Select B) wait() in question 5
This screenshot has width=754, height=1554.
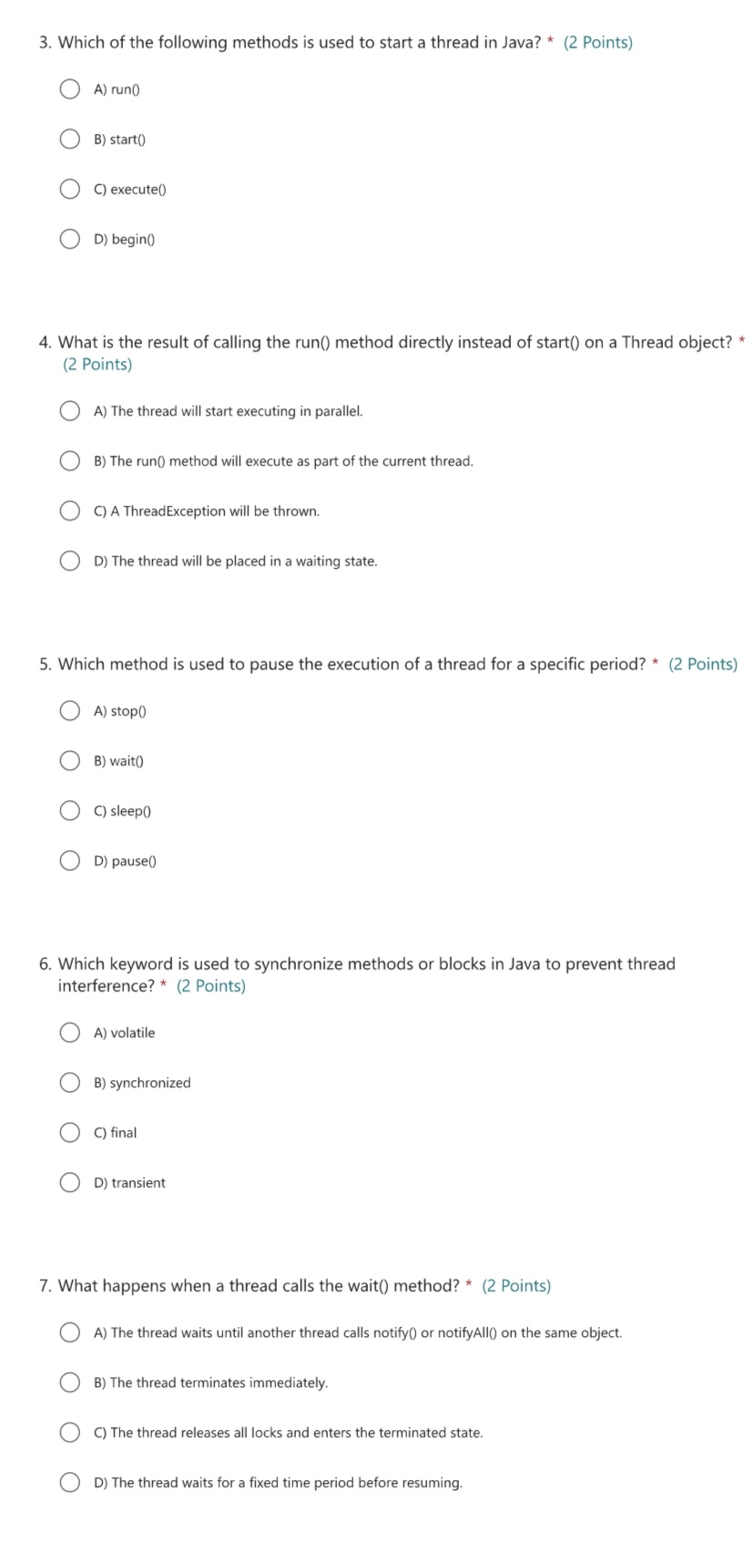point(69,760)
